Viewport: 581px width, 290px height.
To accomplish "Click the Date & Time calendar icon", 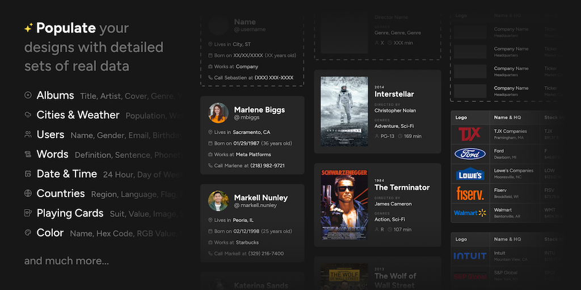I will coord(28,174).
